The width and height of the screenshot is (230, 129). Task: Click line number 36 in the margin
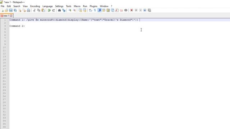click(x=4, y=127)
